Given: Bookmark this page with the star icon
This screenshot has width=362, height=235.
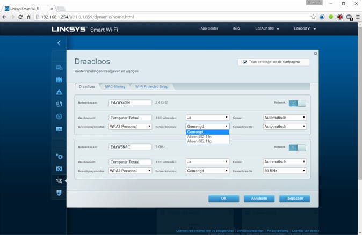Looking at the screenshot, I should 313,17.
